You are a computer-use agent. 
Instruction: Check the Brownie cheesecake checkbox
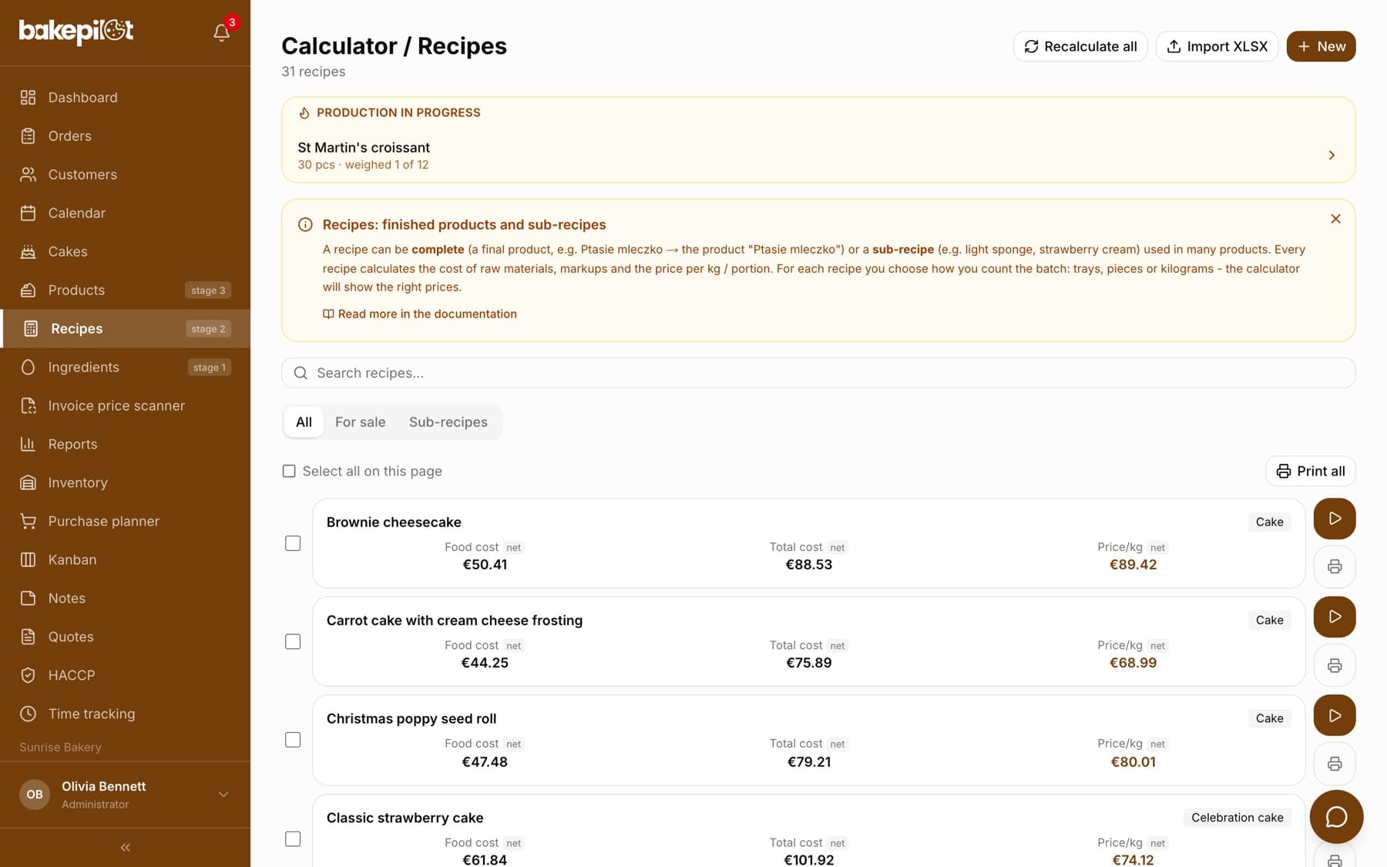pyautogui.click(x=293, y=543)
